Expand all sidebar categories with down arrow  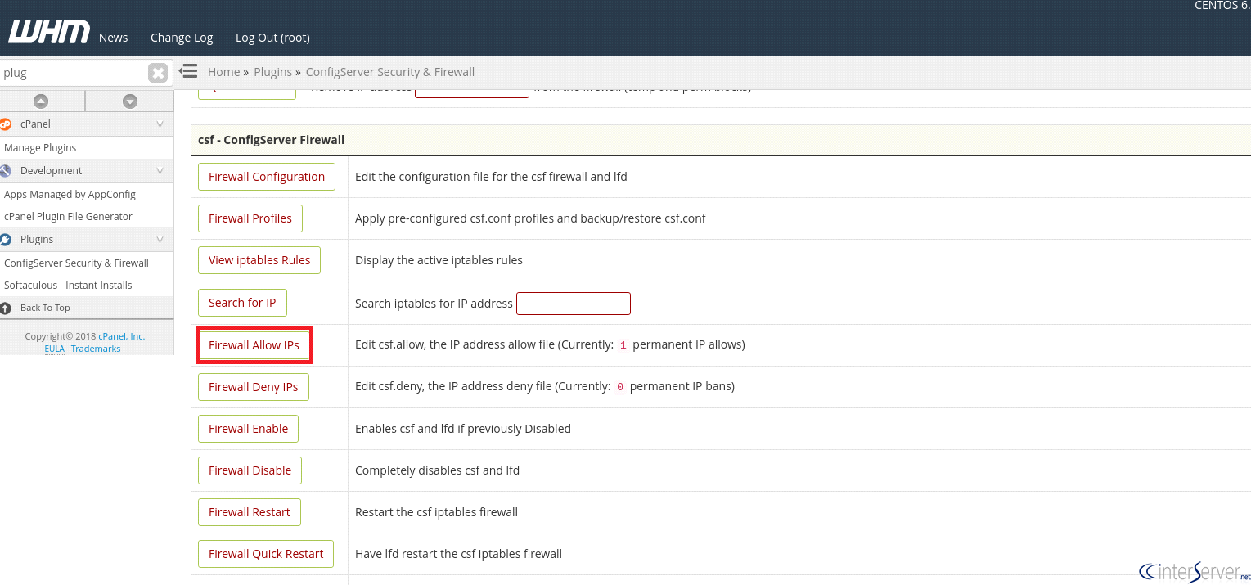(129, 101)
